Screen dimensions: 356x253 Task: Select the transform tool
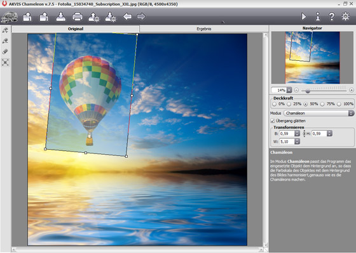[x=5, y=62]
